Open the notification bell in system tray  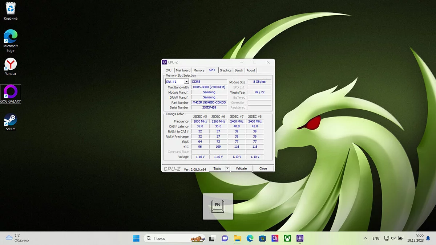(x=427, y=238)
